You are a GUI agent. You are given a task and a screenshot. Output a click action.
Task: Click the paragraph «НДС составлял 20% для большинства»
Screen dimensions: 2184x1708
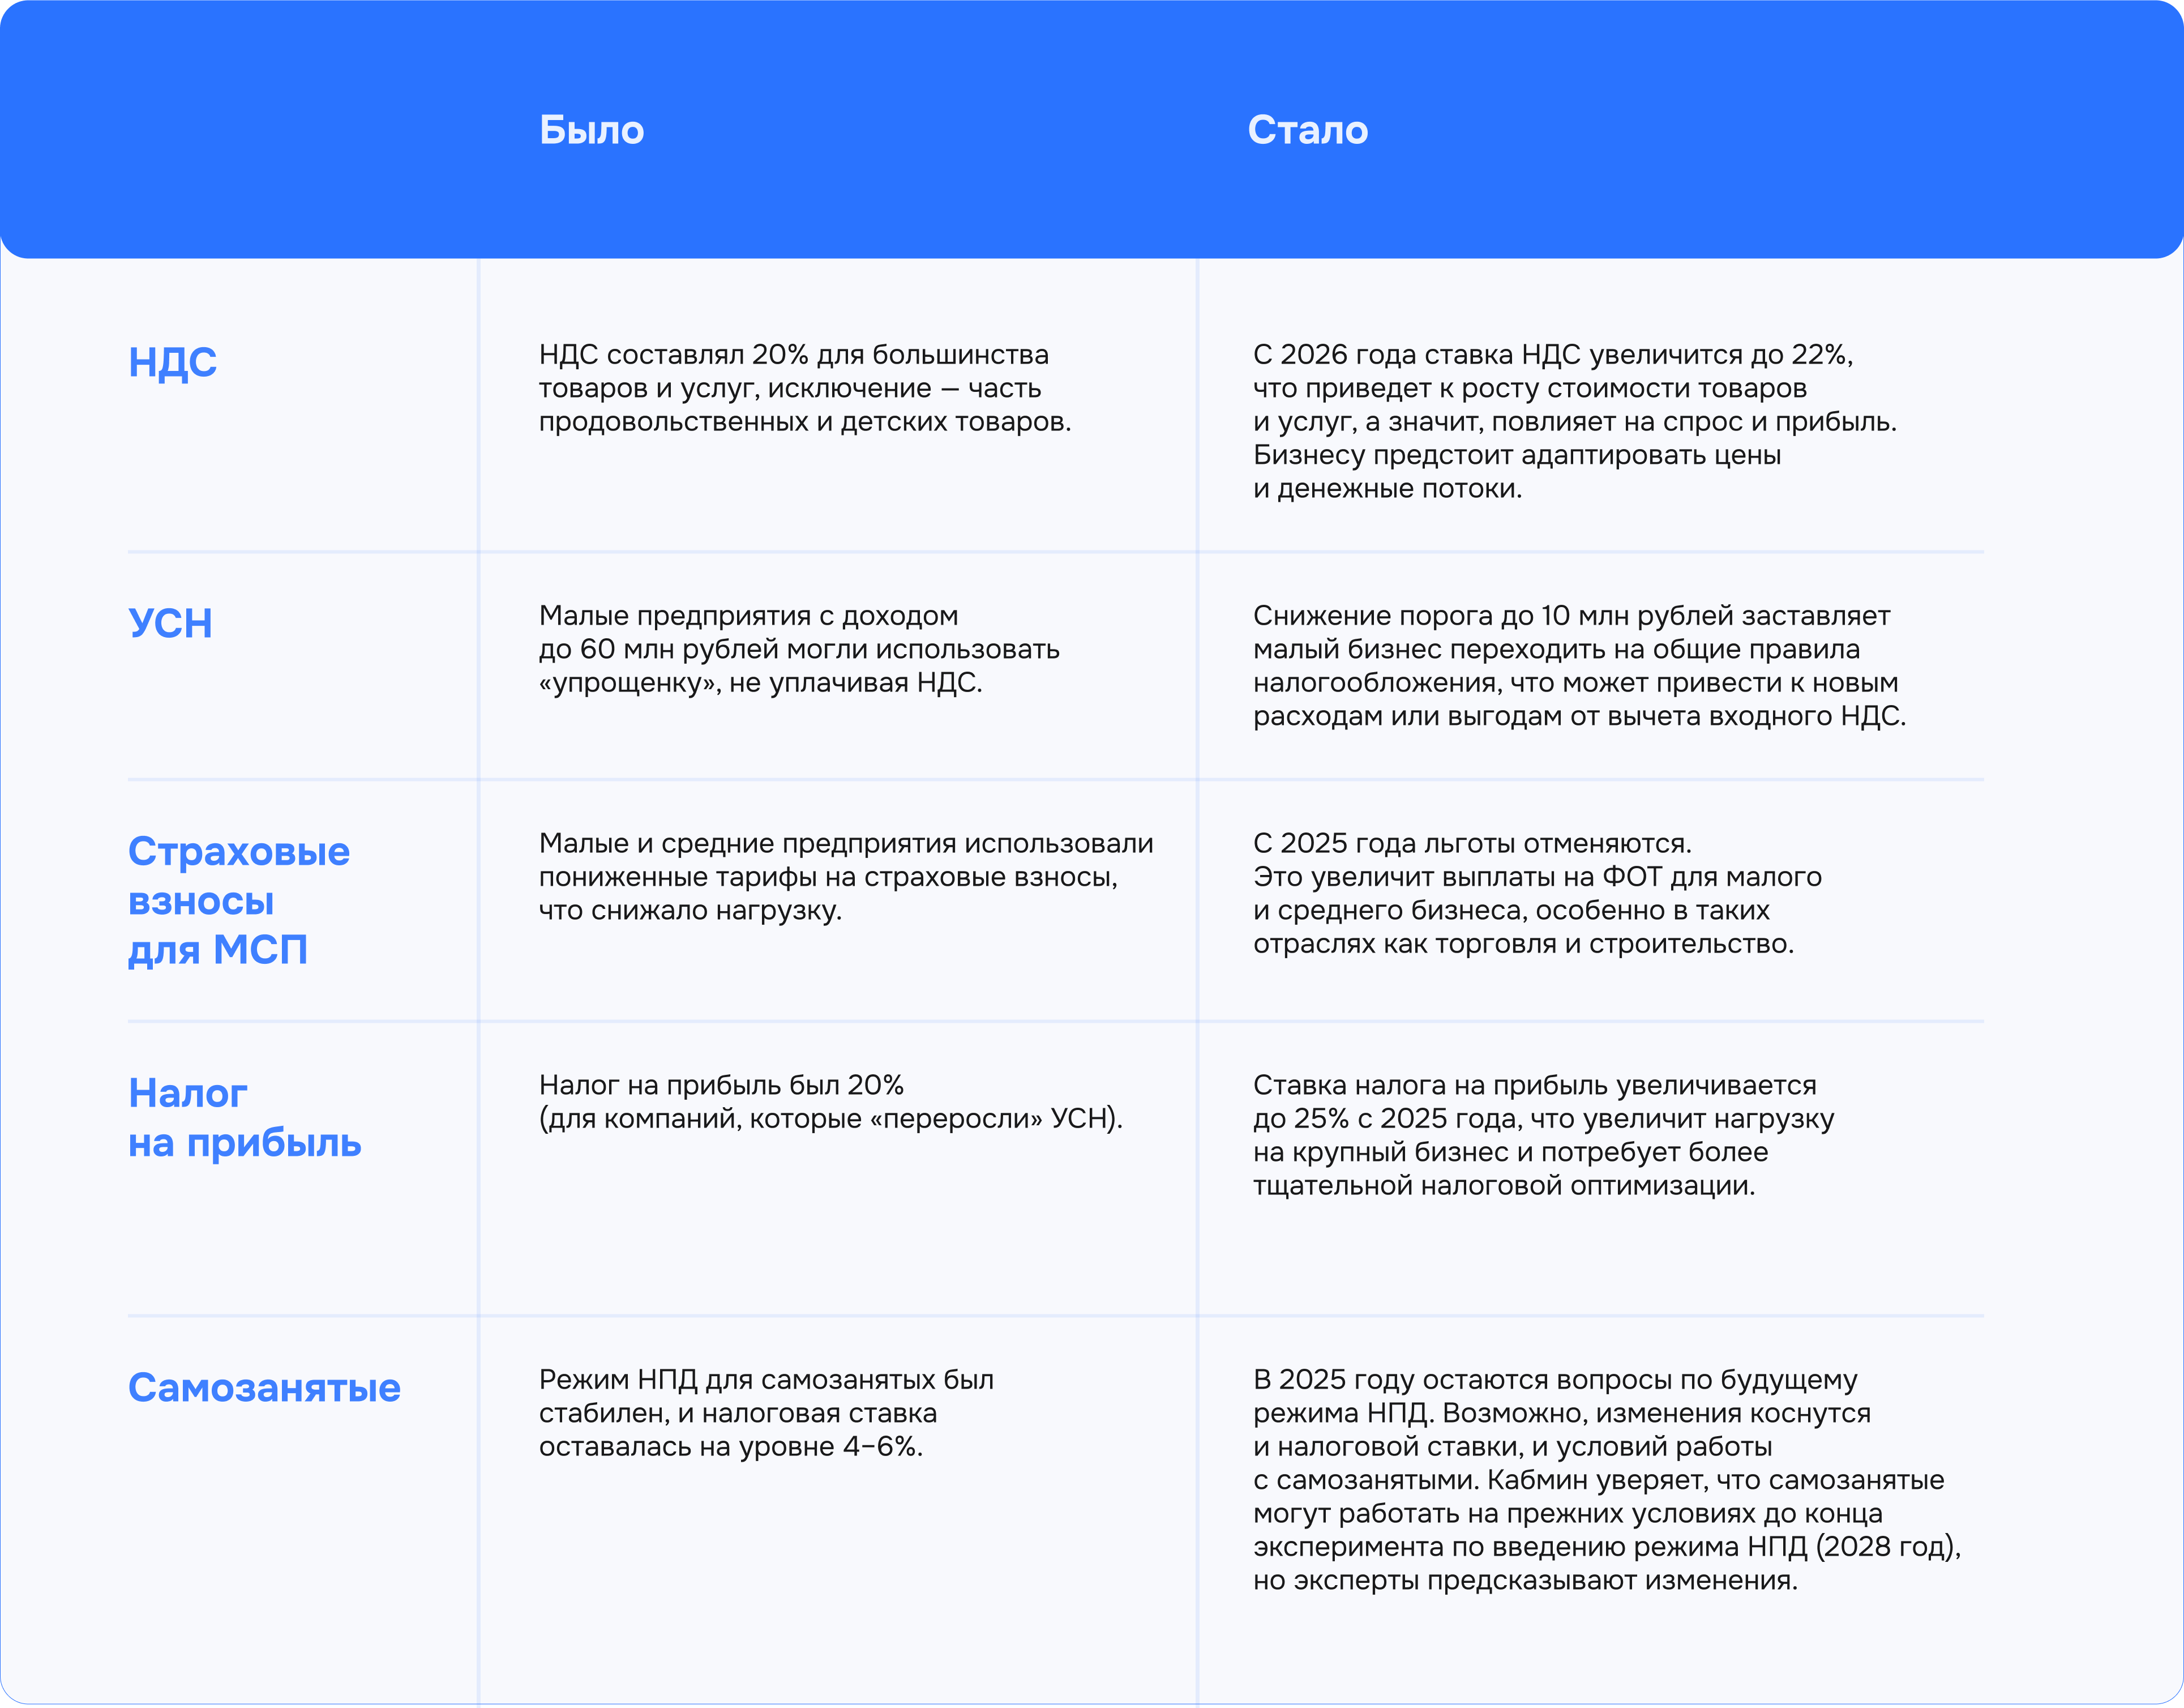(804, 388)
